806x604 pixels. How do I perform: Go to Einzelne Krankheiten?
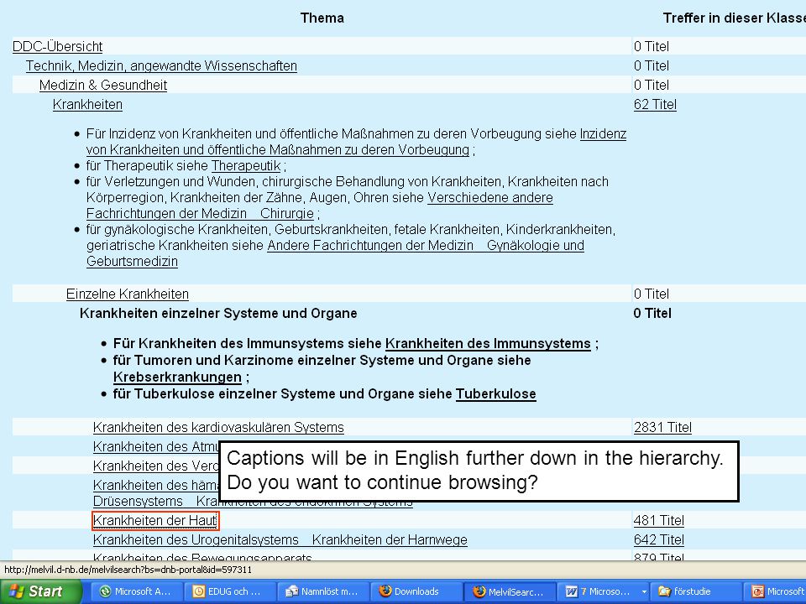[128, 294]
